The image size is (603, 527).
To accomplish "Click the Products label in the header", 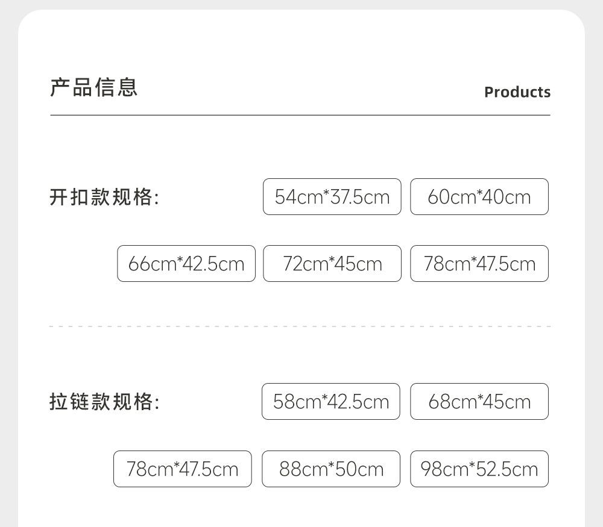I will 517,92.
